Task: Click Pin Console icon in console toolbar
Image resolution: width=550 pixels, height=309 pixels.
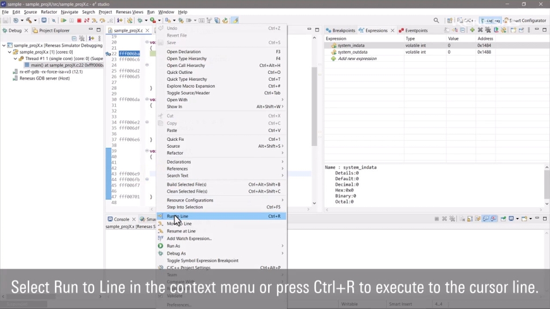Action: click(x=503, y=219)
